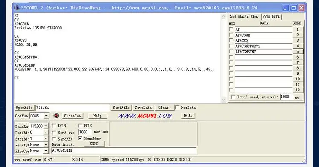319x167 pixels.
Task: Click the COM5 opened 115200bps status text
Action: point(126,160)
